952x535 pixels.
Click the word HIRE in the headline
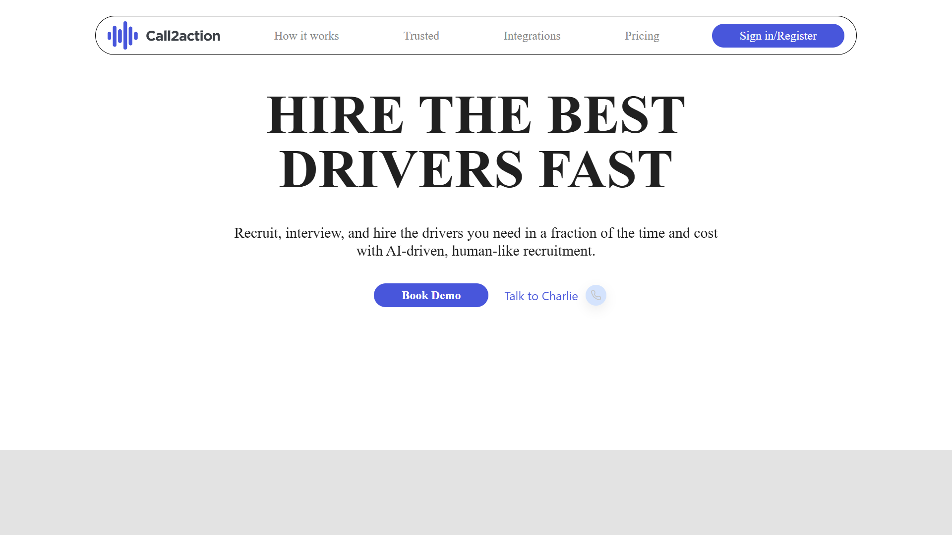click(335, 115)
